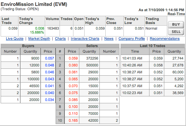
Task: Click the Buyers table header
Action: pyautogui.click(x=28, y=46)
